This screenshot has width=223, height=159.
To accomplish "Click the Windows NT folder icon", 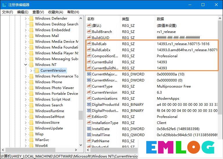I will (31, 65).
